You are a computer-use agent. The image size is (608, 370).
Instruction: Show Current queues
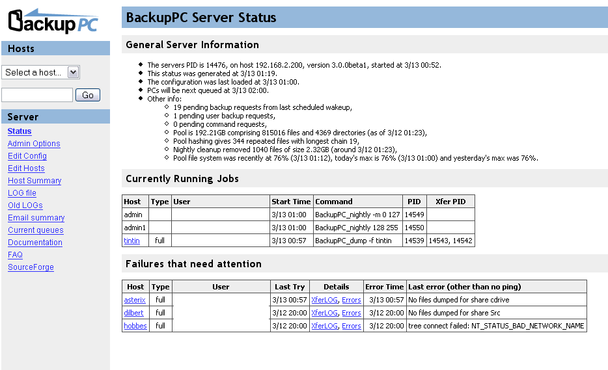[36, 230]
